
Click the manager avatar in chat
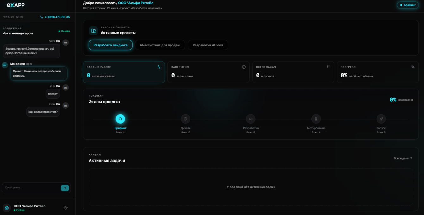[x=5, y=65]
